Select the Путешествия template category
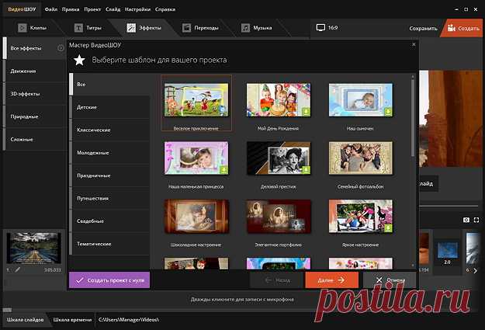This screenshot has width=485, height=330. click(110, 199)
